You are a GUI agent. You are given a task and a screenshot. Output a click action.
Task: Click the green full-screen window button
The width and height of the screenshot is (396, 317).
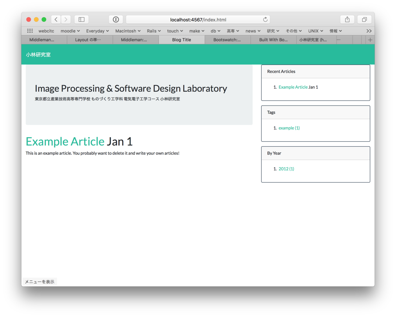(44, 19)
